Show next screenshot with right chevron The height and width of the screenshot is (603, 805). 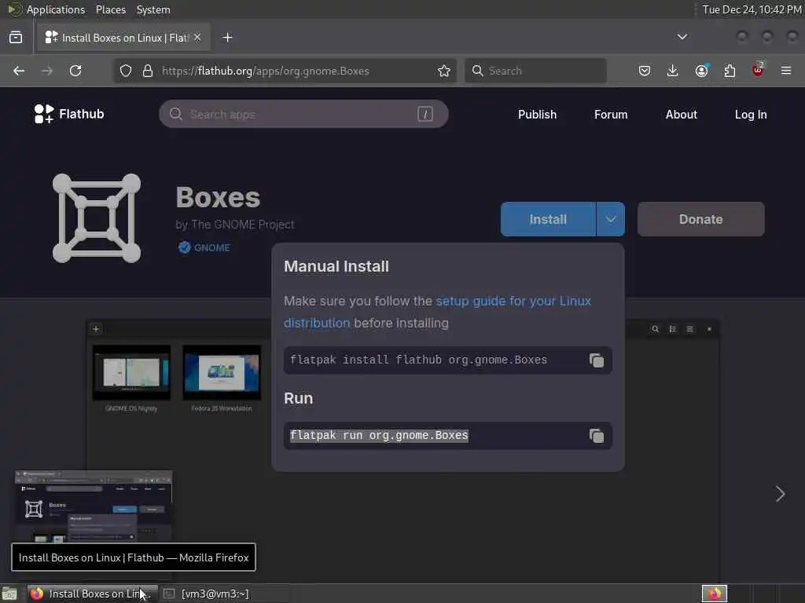point(781,494)
